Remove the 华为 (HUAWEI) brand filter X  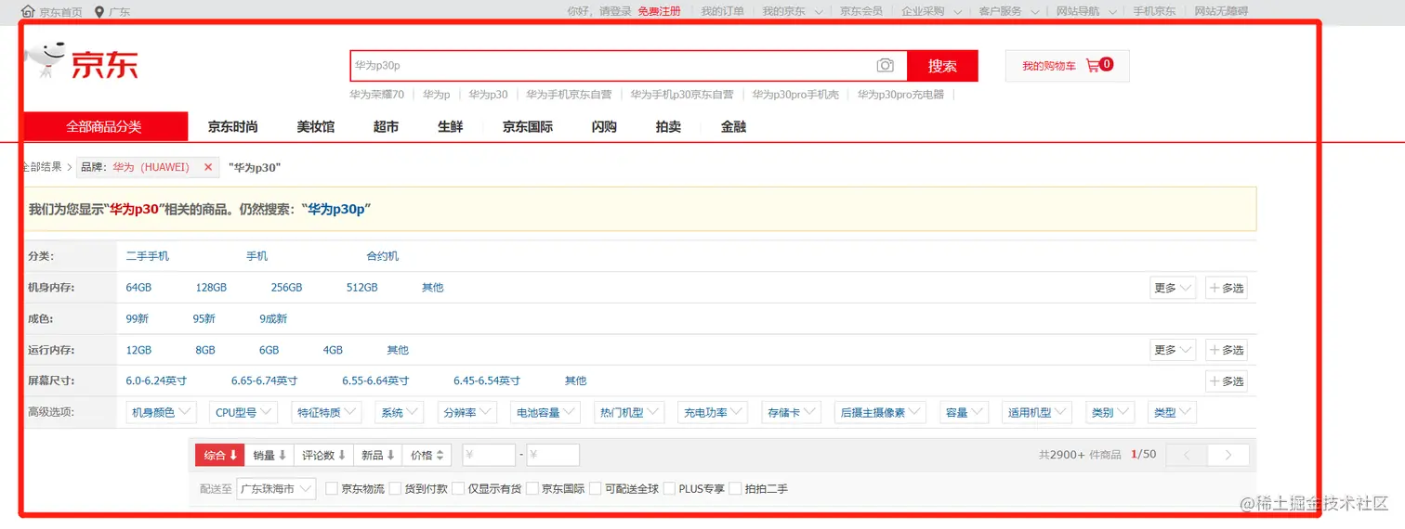point(208,168)
